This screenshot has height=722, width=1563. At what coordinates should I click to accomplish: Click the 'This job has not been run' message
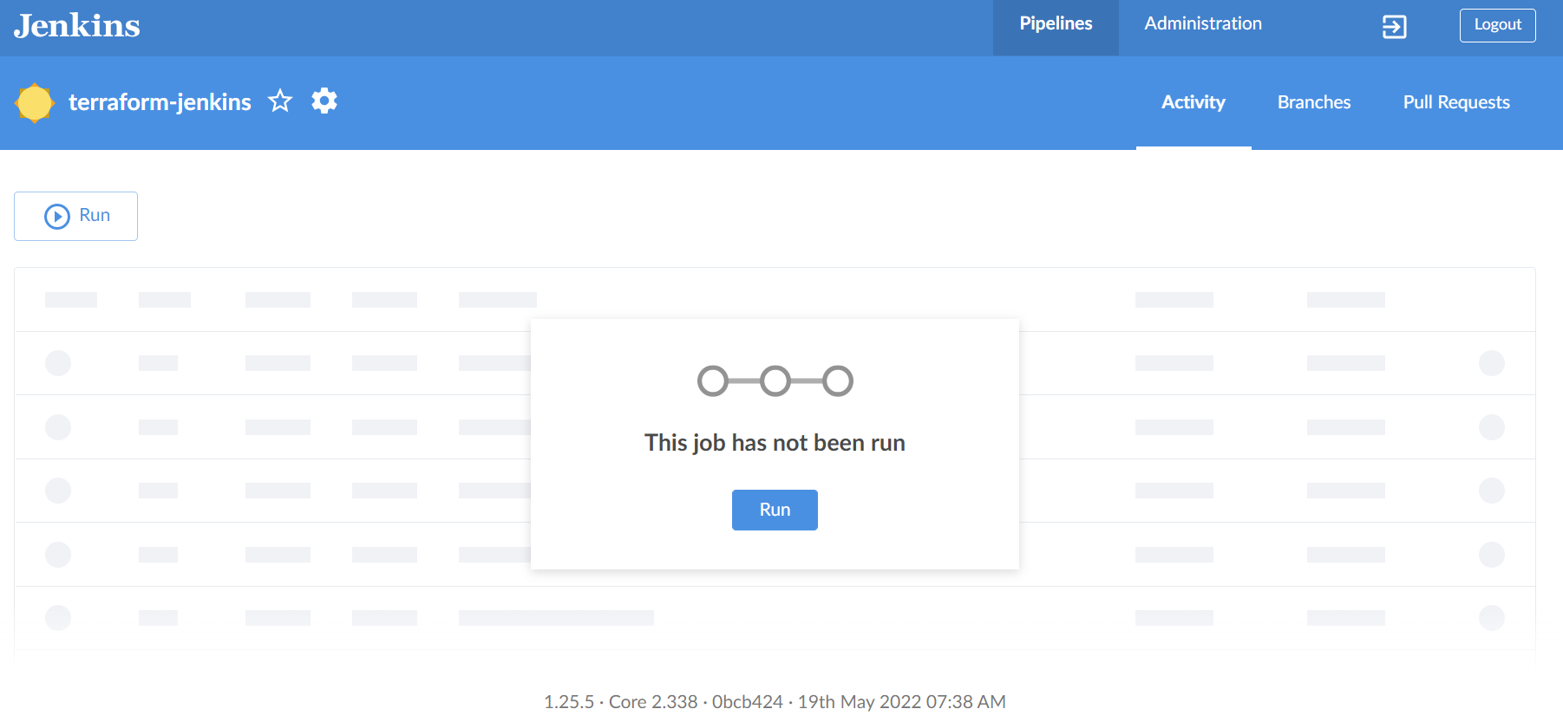(x=775, y=443)
